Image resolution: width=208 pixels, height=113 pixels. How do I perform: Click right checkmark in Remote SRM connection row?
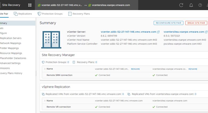pos(154,75)
